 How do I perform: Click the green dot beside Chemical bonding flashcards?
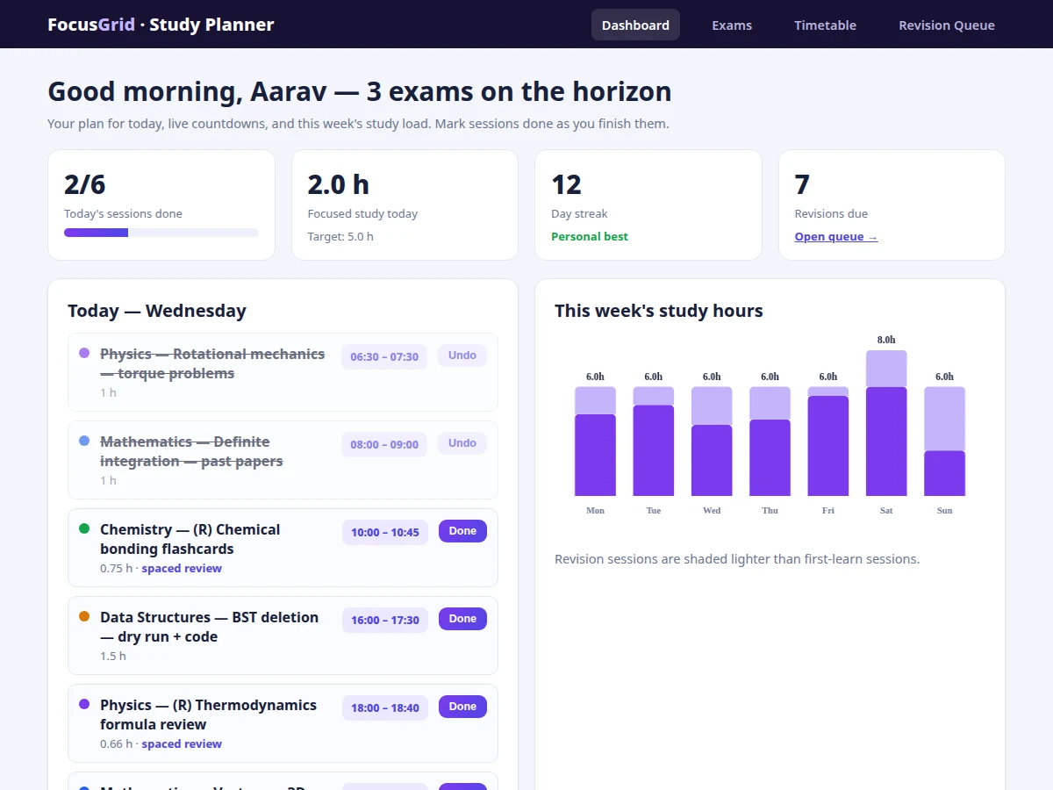(84, 528)
